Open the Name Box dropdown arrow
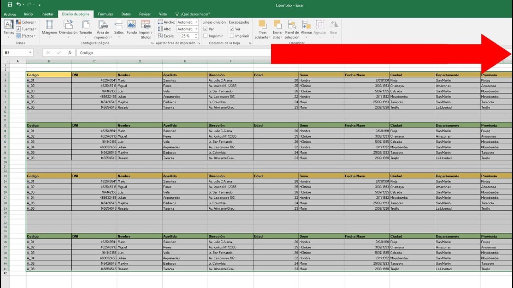 click(x=30, y=53)
